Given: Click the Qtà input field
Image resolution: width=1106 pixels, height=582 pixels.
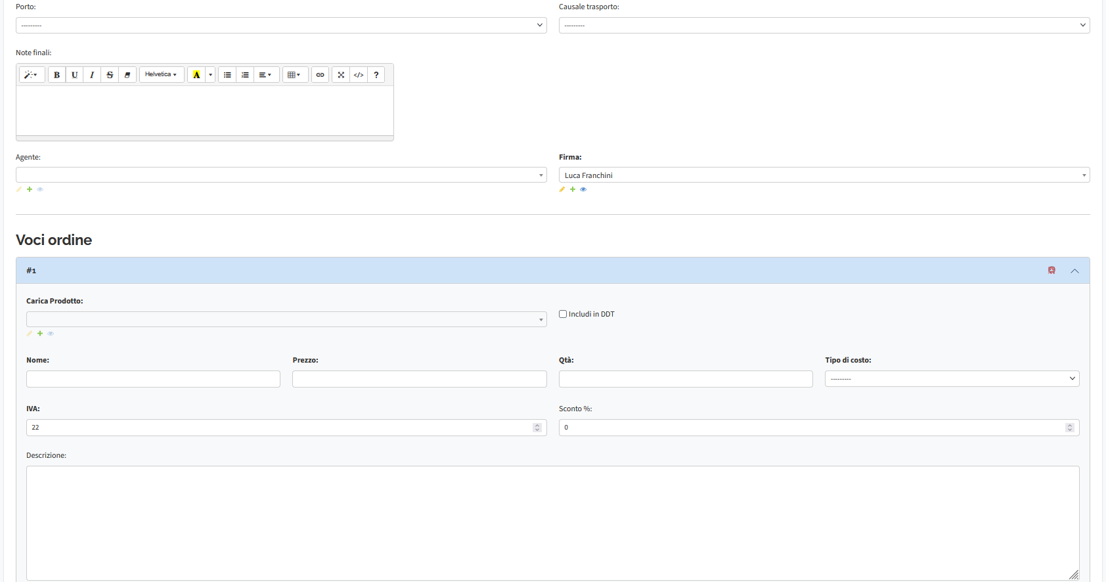Looking at the screenshot, I should (x=686, y=379).
